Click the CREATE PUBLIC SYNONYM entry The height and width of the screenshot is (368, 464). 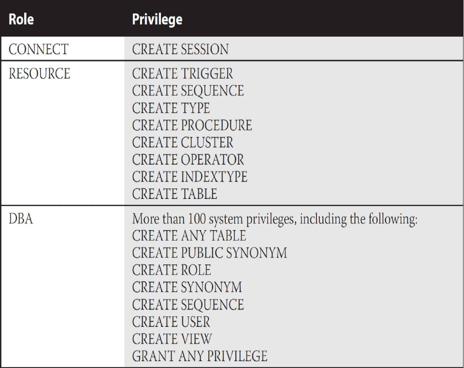click(x=209, y=253)
